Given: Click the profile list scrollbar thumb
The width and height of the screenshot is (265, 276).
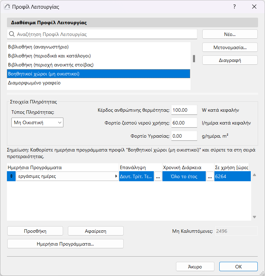Looking at the screenshot, I should (194, 59).
